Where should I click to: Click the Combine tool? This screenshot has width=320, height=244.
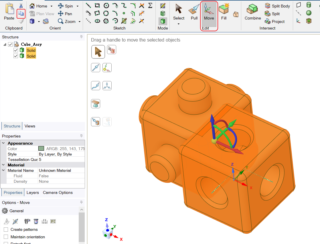point(253,12)
